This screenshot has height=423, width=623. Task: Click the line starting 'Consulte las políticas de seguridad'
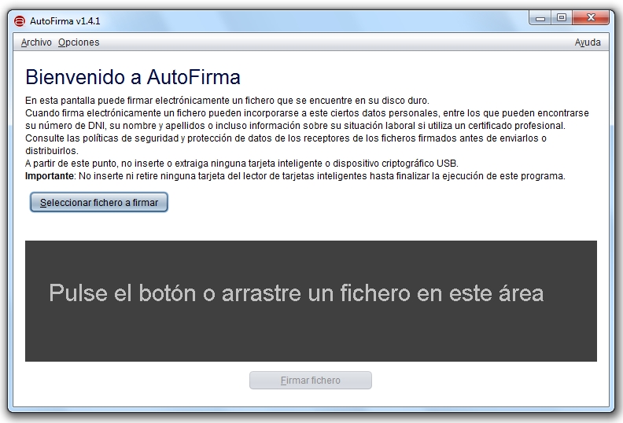coord(286,138)
